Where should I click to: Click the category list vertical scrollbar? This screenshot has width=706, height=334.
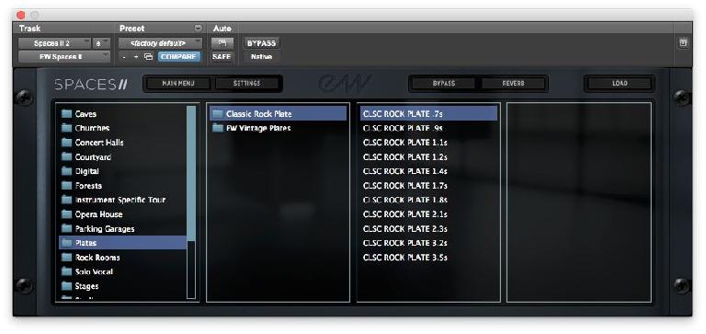pos(191,202)
